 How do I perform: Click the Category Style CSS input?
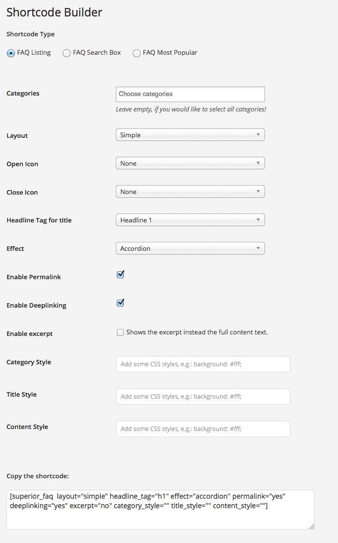tap(203, 364)
